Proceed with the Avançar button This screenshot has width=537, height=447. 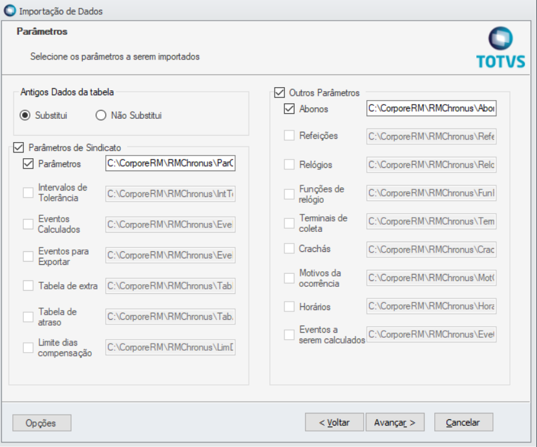pyautogui.click(x=395, y=422)
